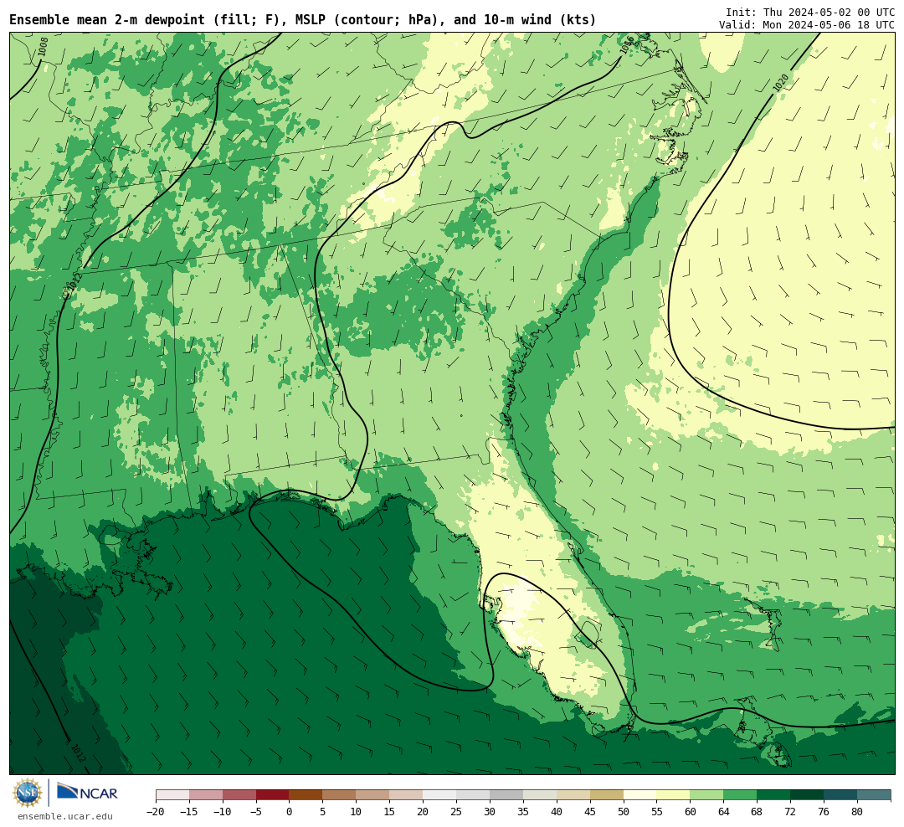
Task: Pick the -5 to 0 dark red swatch
Action: tap(273, 795)
